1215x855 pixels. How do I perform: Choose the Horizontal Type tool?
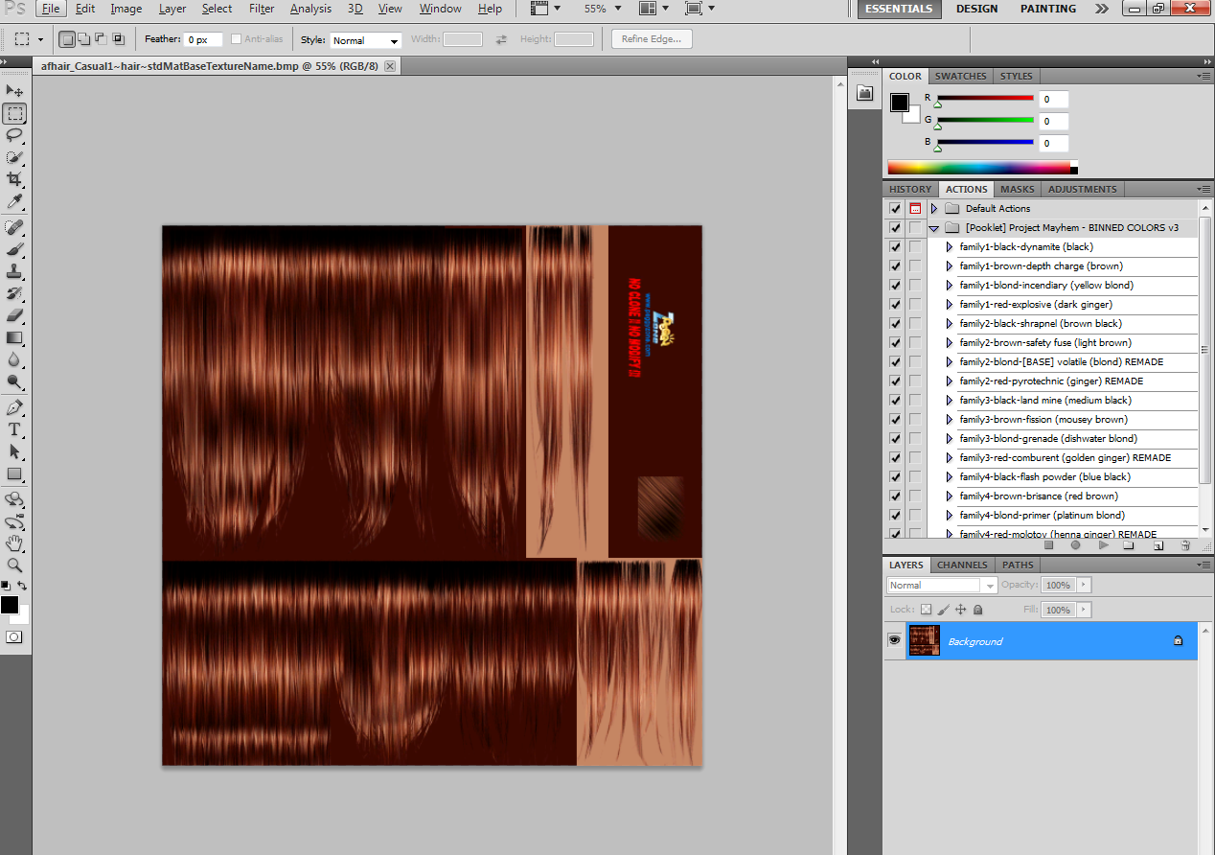14,429
